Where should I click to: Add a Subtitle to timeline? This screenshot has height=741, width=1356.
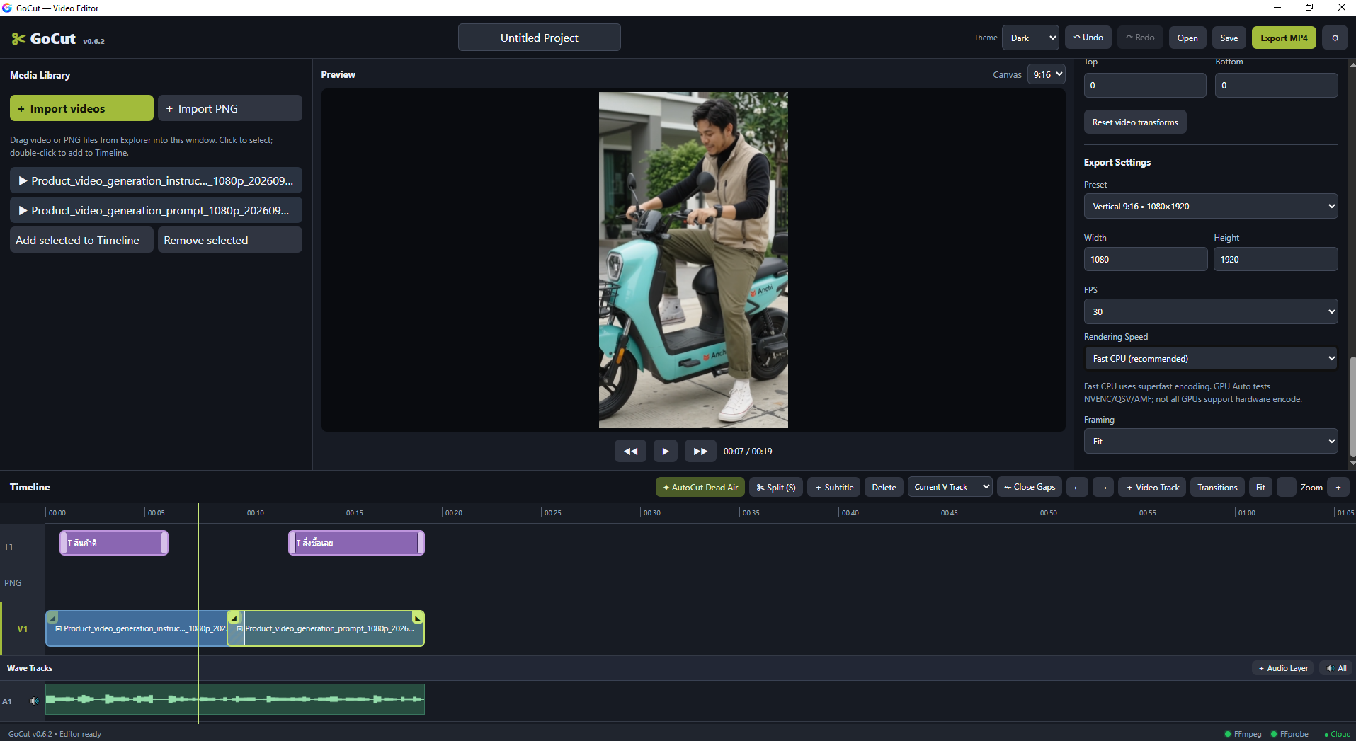point(834,487)
